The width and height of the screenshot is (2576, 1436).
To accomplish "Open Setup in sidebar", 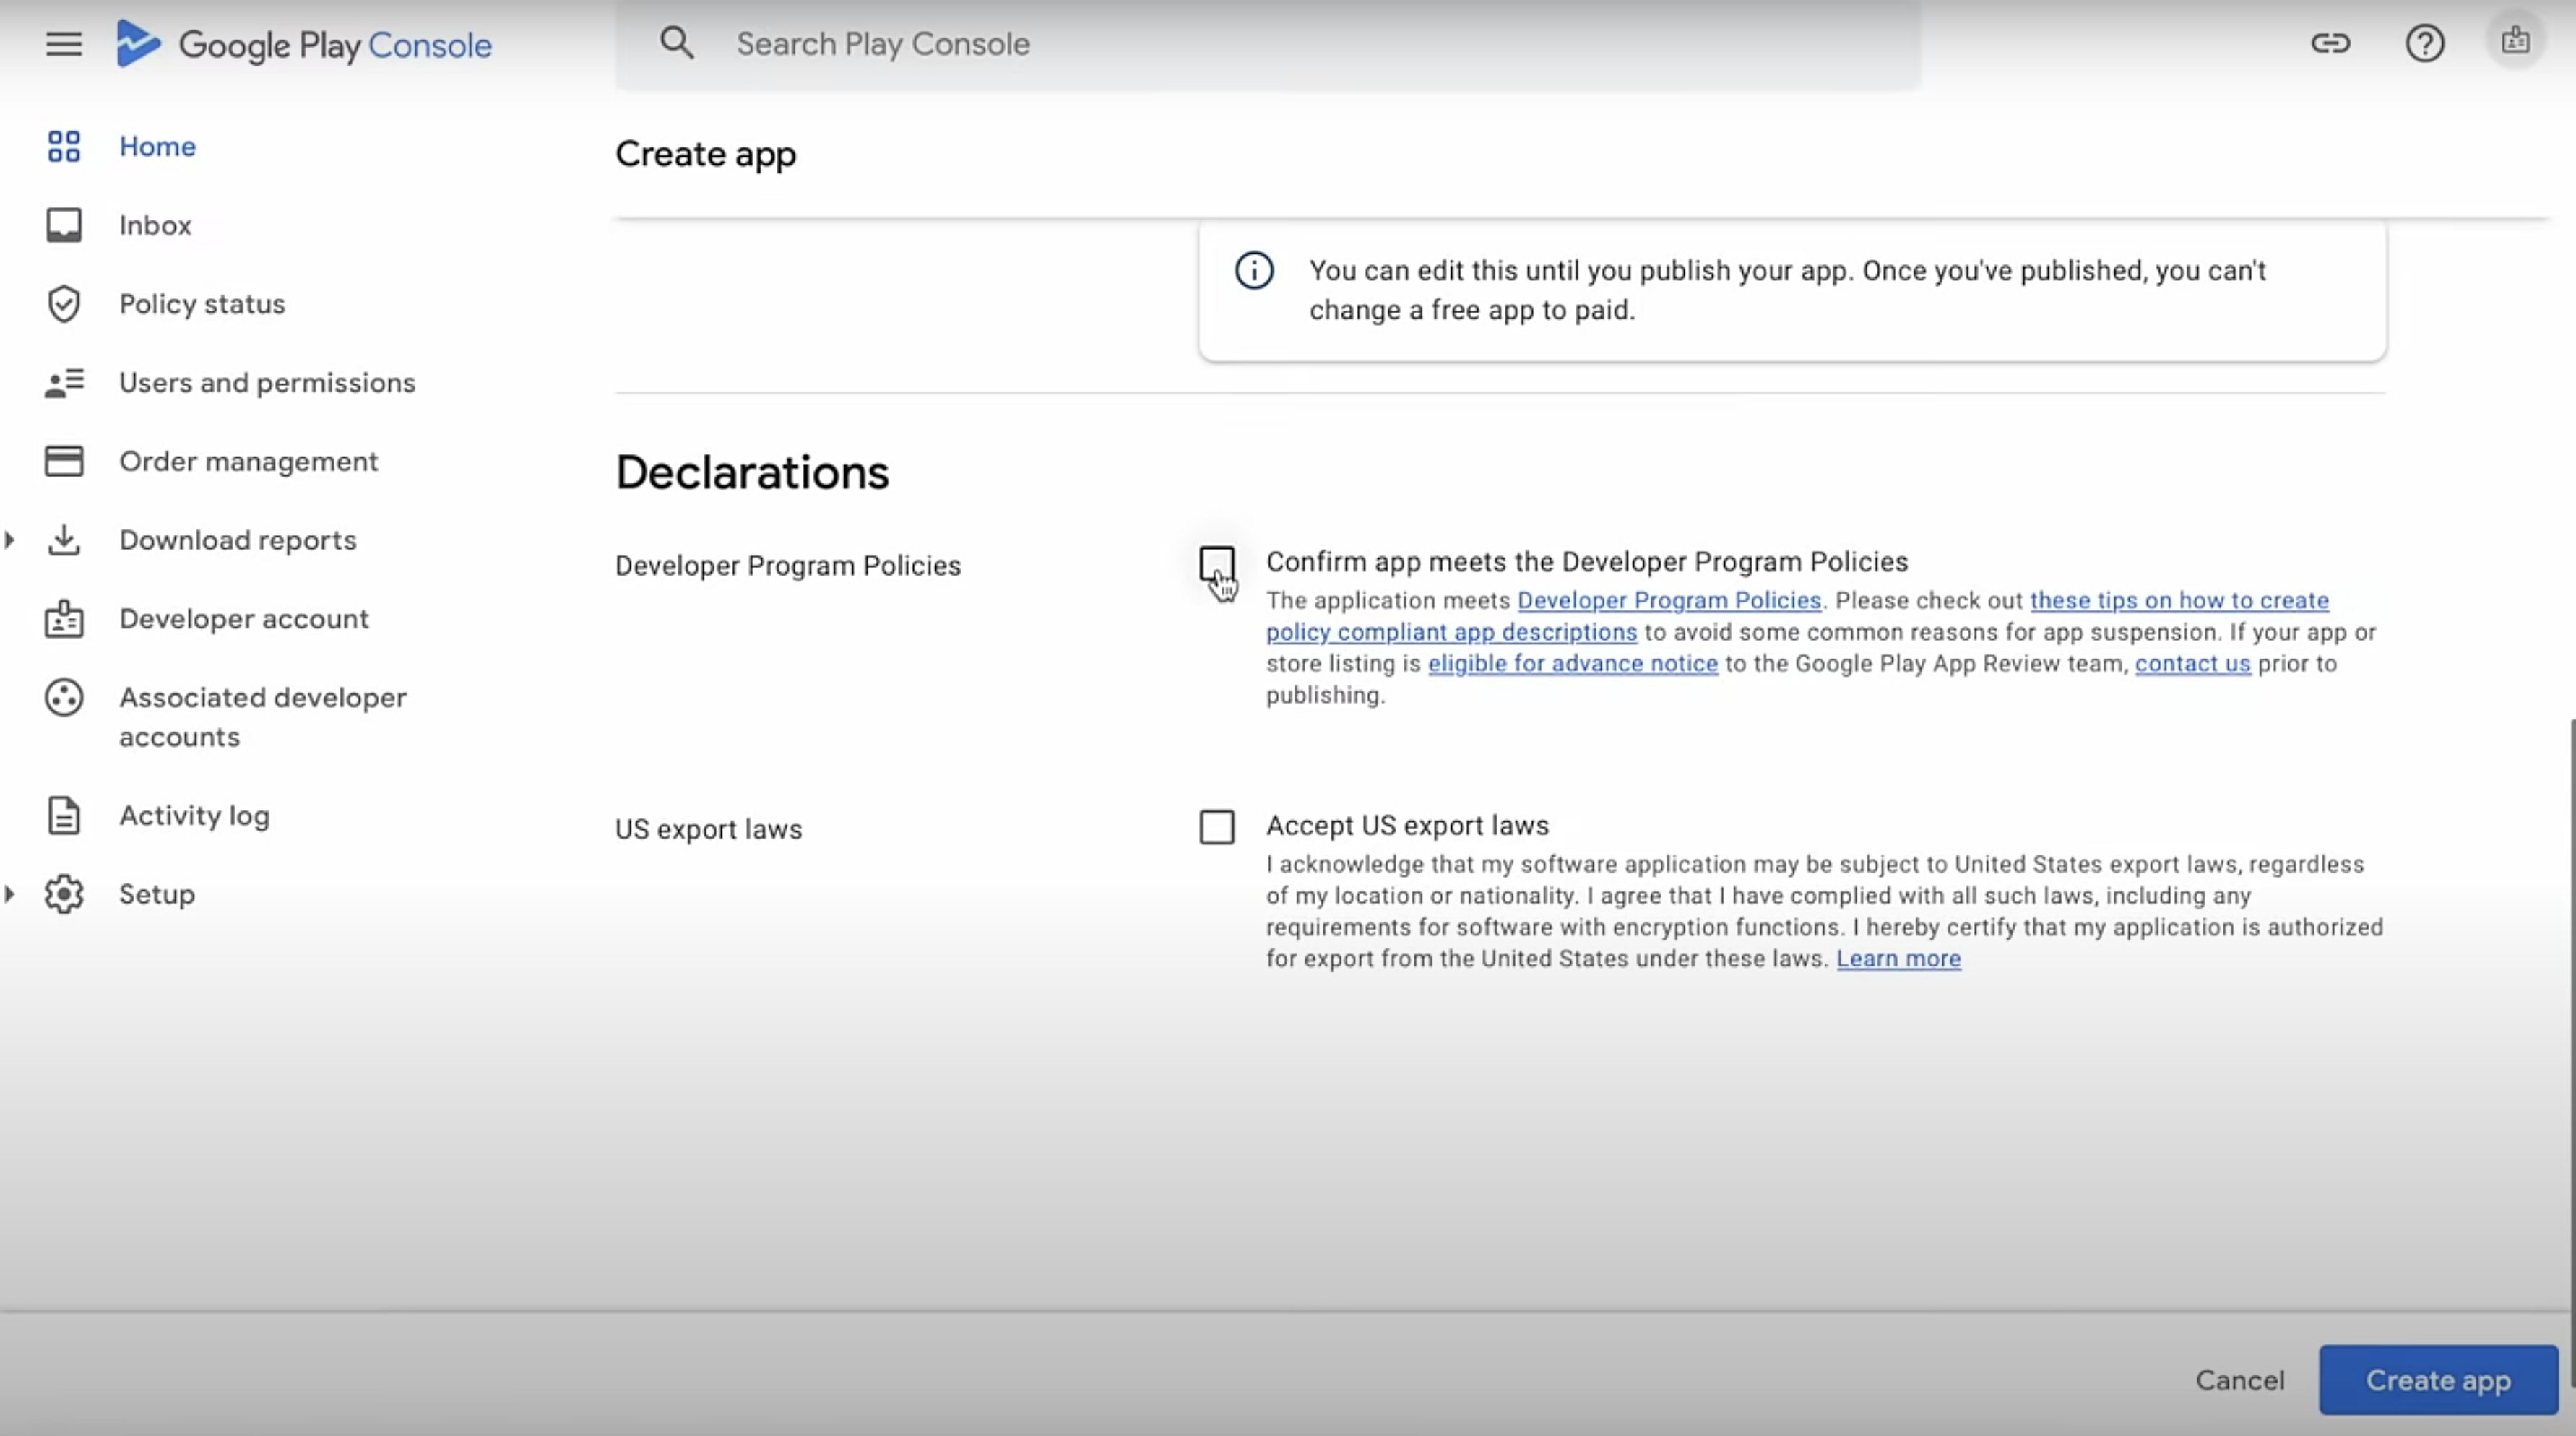I will point(157,894).
